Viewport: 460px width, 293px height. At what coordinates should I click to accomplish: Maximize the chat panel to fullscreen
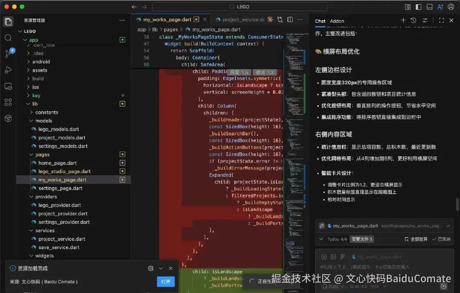[x=441, y=20]
